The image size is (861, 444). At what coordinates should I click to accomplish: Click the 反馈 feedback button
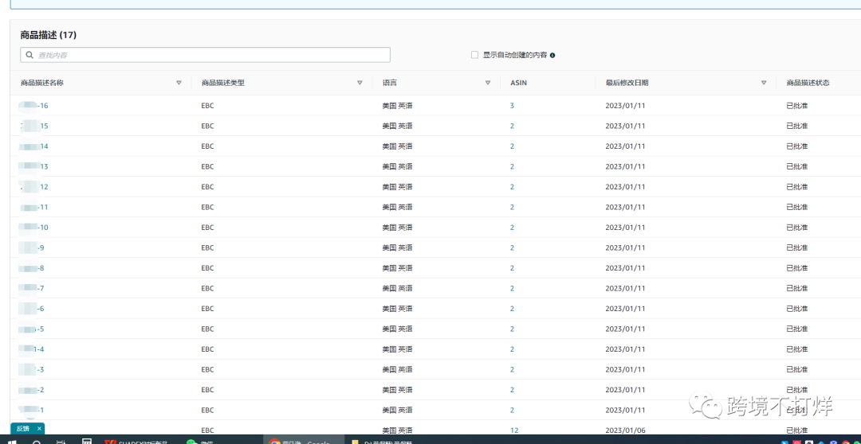click(22, 428)
